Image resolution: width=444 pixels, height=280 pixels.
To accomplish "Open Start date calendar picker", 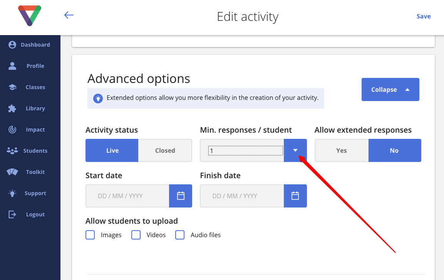I will 181,196.
